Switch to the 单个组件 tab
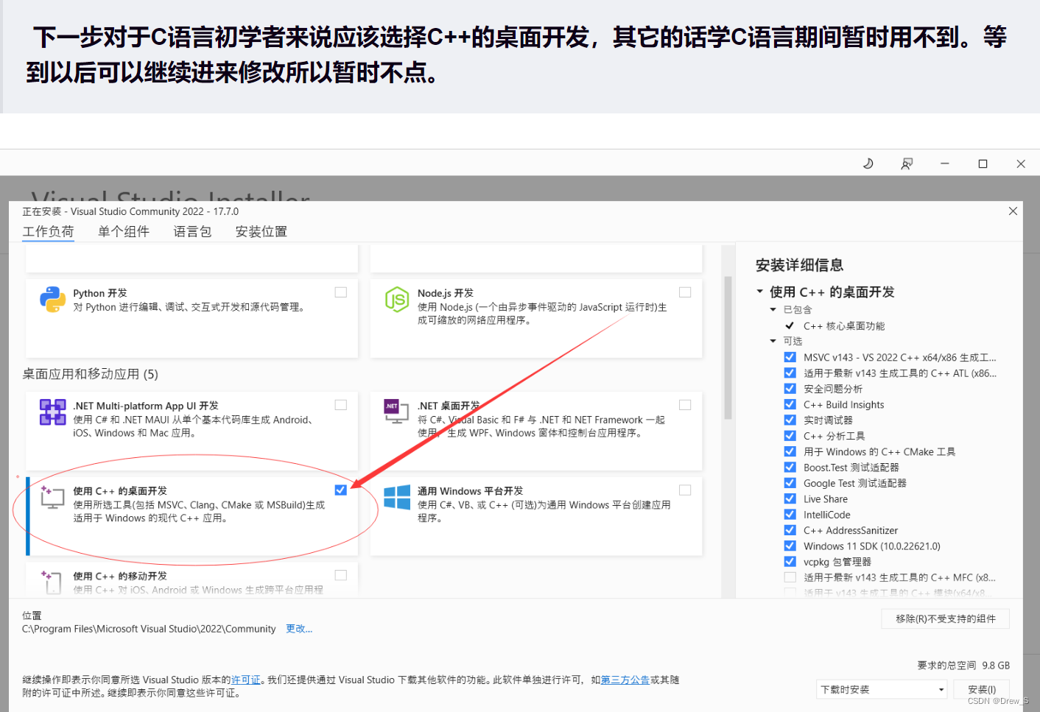1040x712 pixels. click(124, 231)
